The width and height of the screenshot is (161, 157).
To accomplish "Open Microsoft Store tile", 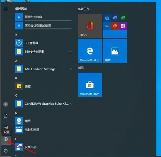I will pyautogui.click(x=90, y=85).
